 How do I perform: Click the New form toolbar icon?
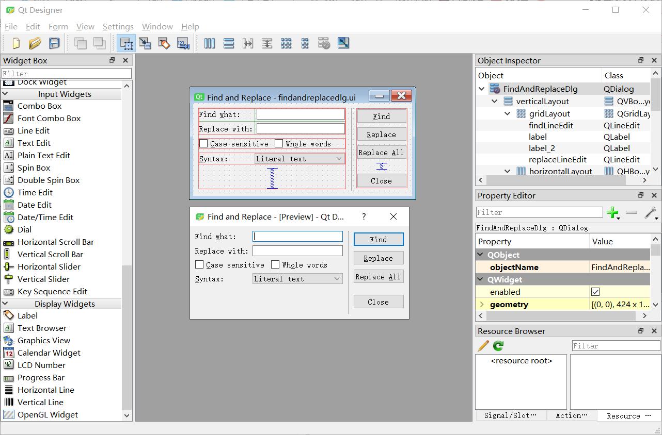pos(16,43)
